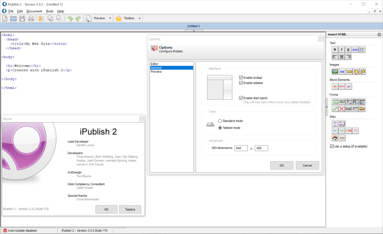Insert italic tag from Insert HTML panel
The height and width of the screenshot is (234, 383).
341,50
